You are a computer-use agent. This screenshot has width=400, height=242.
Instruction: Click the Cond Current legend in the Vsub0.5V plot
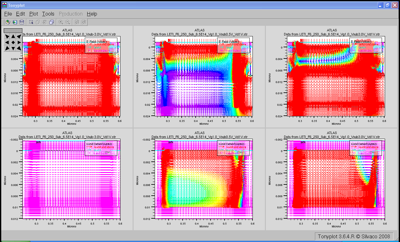tap(233, 148)
